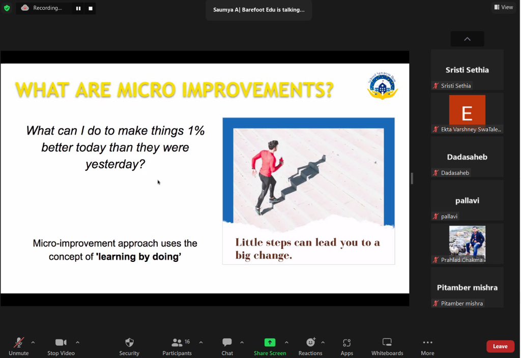Click muted mic icon beside Pitamber mishra label
Screen dimensions: 521x358
pos(436,303)
